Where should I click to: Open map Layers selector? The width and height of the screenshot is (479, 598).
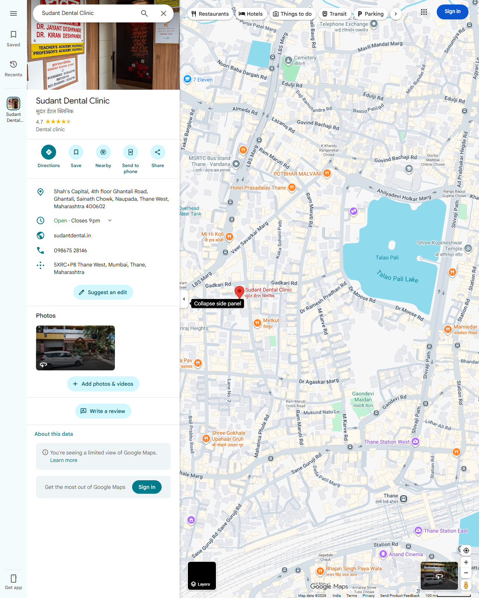coord(202,576)
